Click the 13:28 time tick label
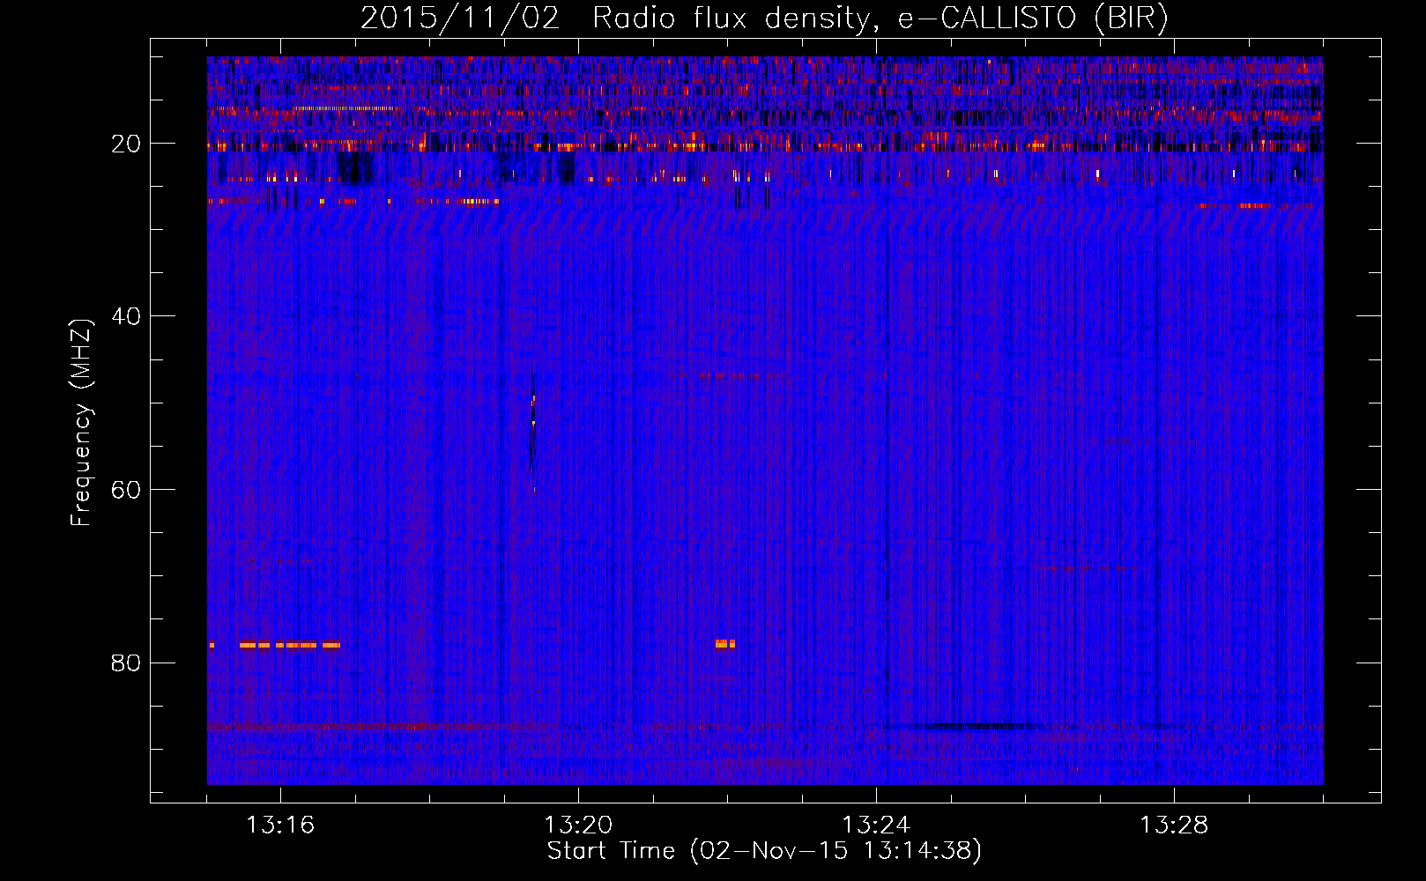Image resolution: width=1426 pixels, height=881 pixels. [x=1174, y=825]
